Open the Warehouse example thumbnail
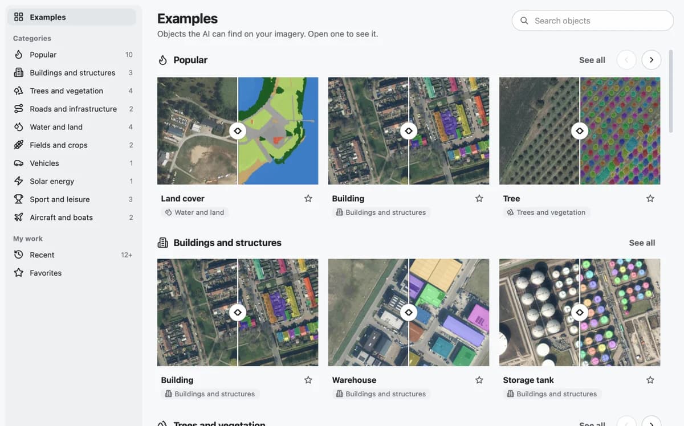Image resolution: width=684 pixels, height=426 pixels. click(x=409, y=313)
